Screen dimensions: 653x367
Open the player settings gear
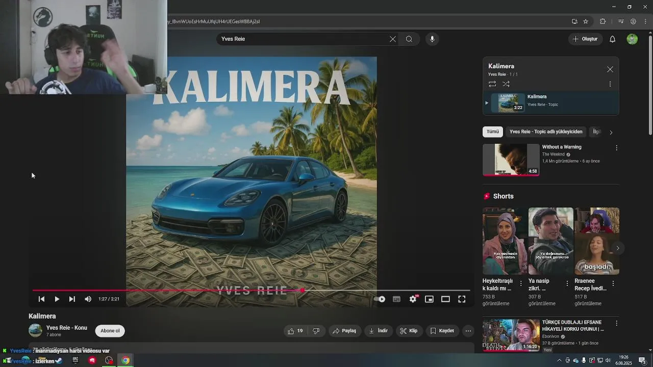coord(413,299)
